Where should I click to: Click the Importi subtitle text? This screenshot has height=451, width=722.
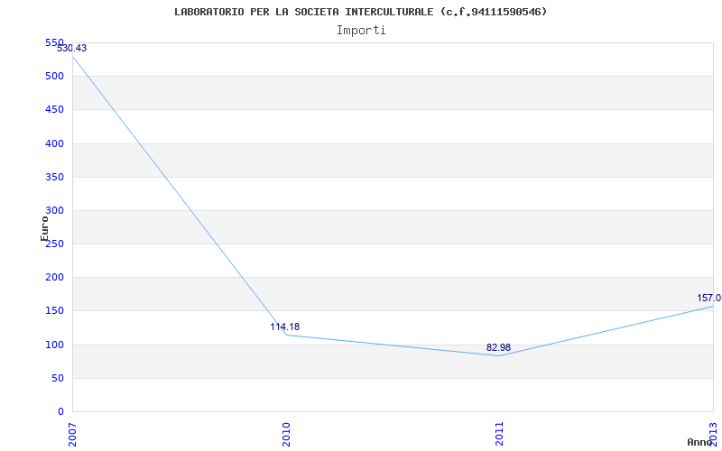point(361,31)
